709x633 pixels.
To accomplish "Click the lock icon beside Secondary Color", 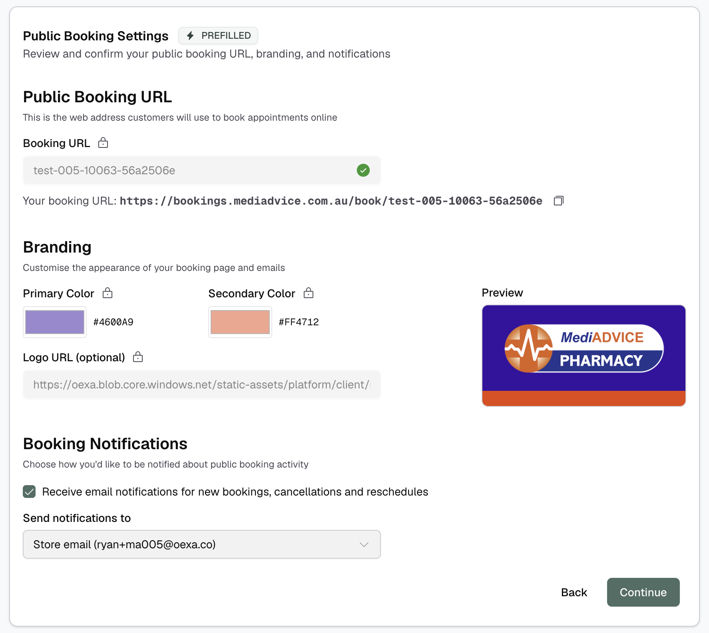I will click(x=308, y=293).
